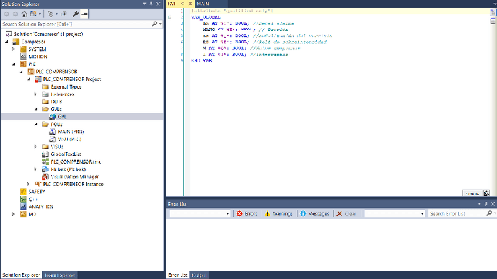Screen dimensions: 497x279
Task: Collapse the GVLs folder
Action: tap(36, 109)
